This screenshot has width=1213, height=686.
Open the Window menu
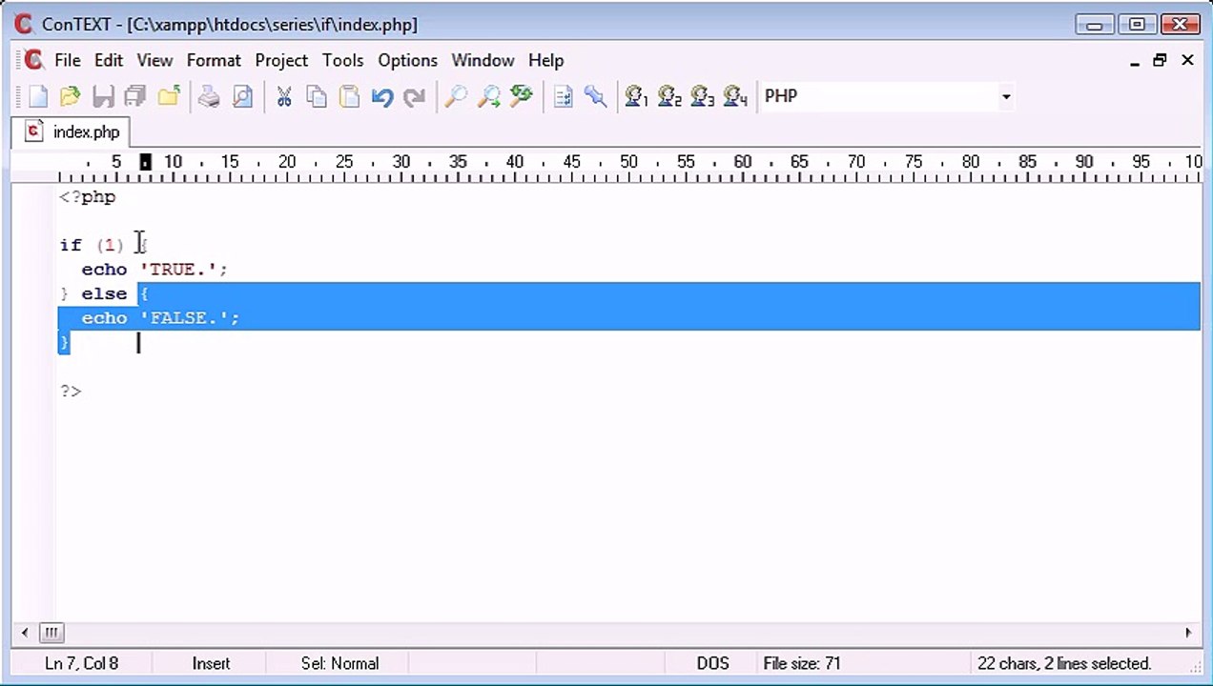pos(483,60)
